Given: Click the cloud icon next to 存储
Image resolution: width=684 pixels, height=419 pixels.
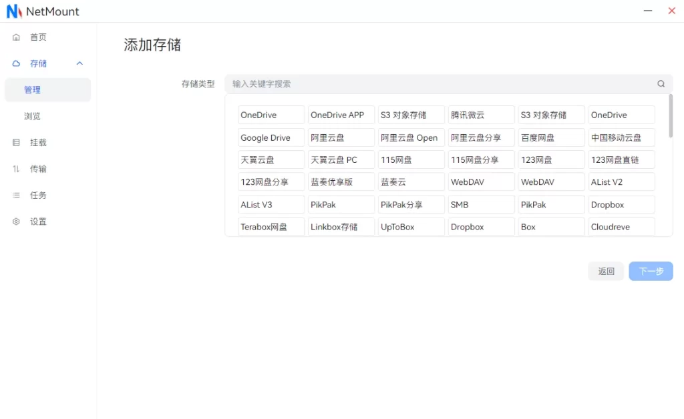Looking at the screenshot, I should point(17,63).
